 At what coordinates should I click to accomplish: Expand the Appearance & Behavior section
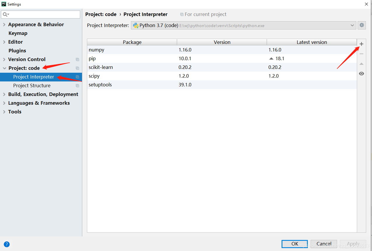(x=5, y=24)
